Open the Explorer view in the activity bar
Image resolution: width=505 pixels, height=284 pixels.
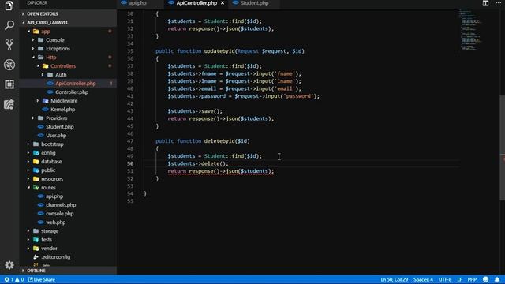[x=9, y=6]
